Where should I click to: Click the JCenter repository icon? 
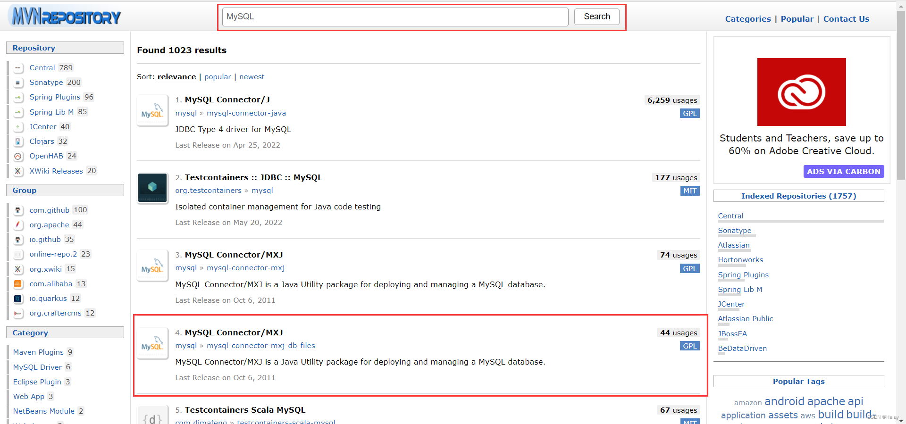point(18,127)
